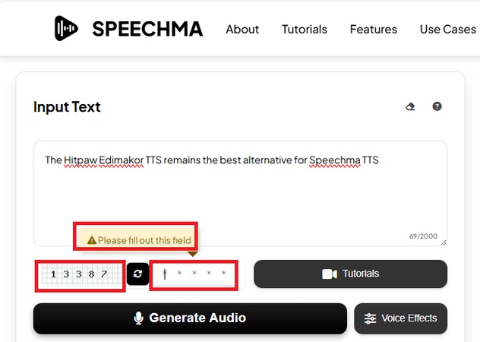Clear text with the eraser icon
The height and width of the screenshot is (342, 480).
click(x=410, y=107)
